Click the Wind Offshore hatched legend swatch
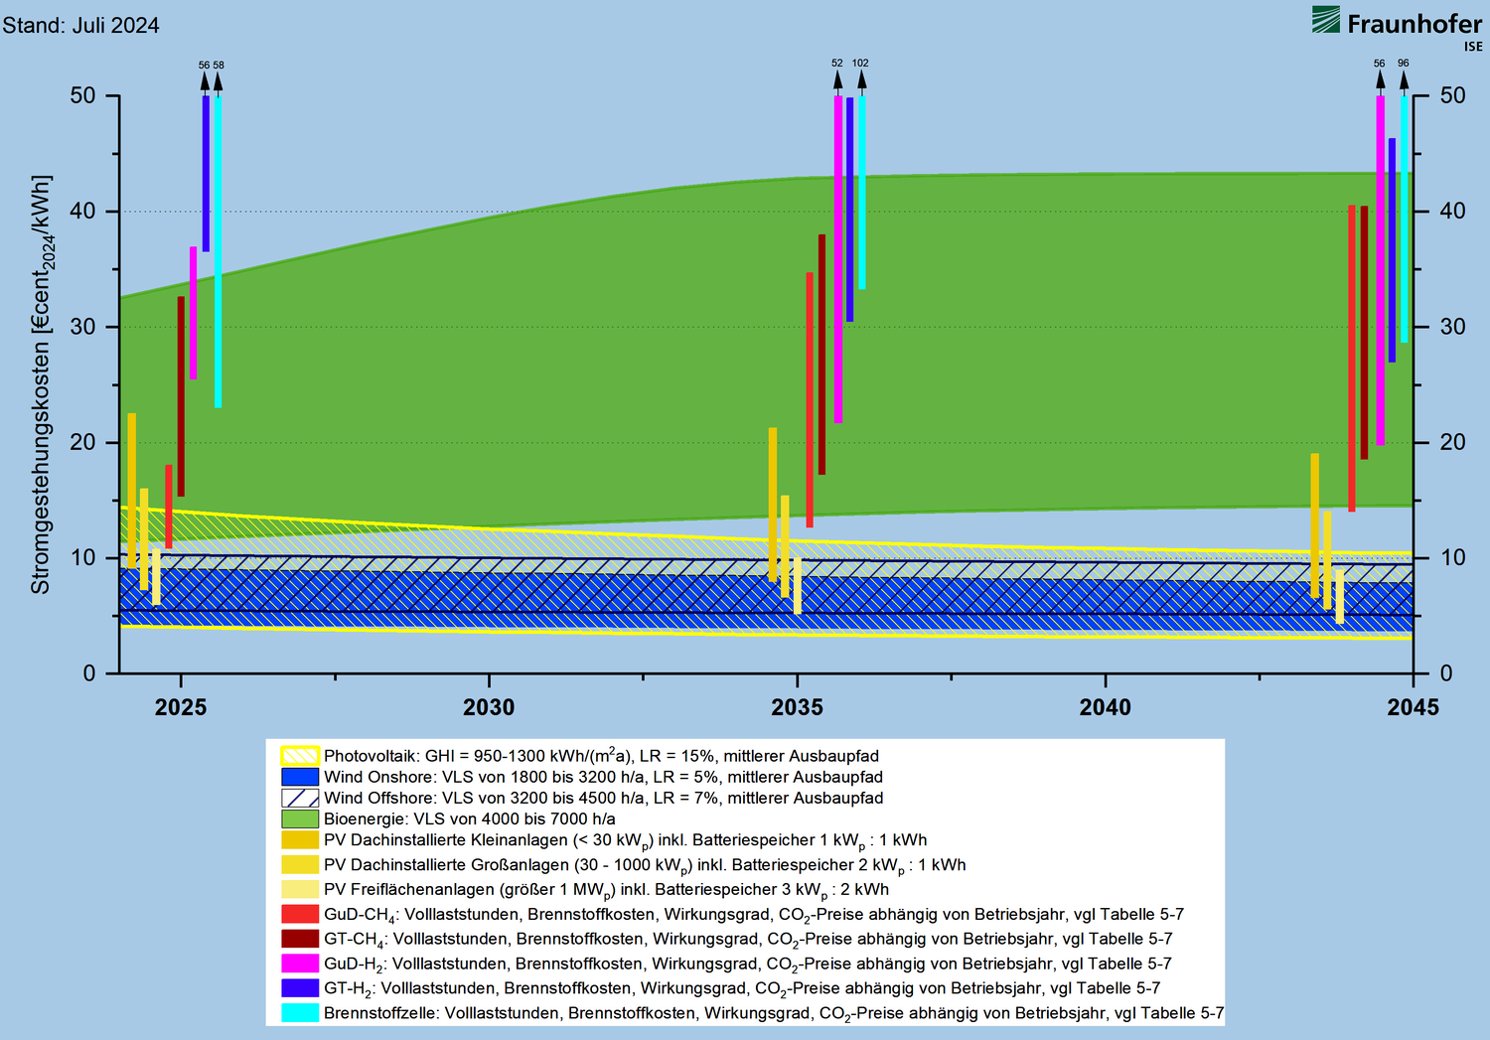Image resolution: width=1490 pixels, height=1040 pixels. (x=300, y=798)
